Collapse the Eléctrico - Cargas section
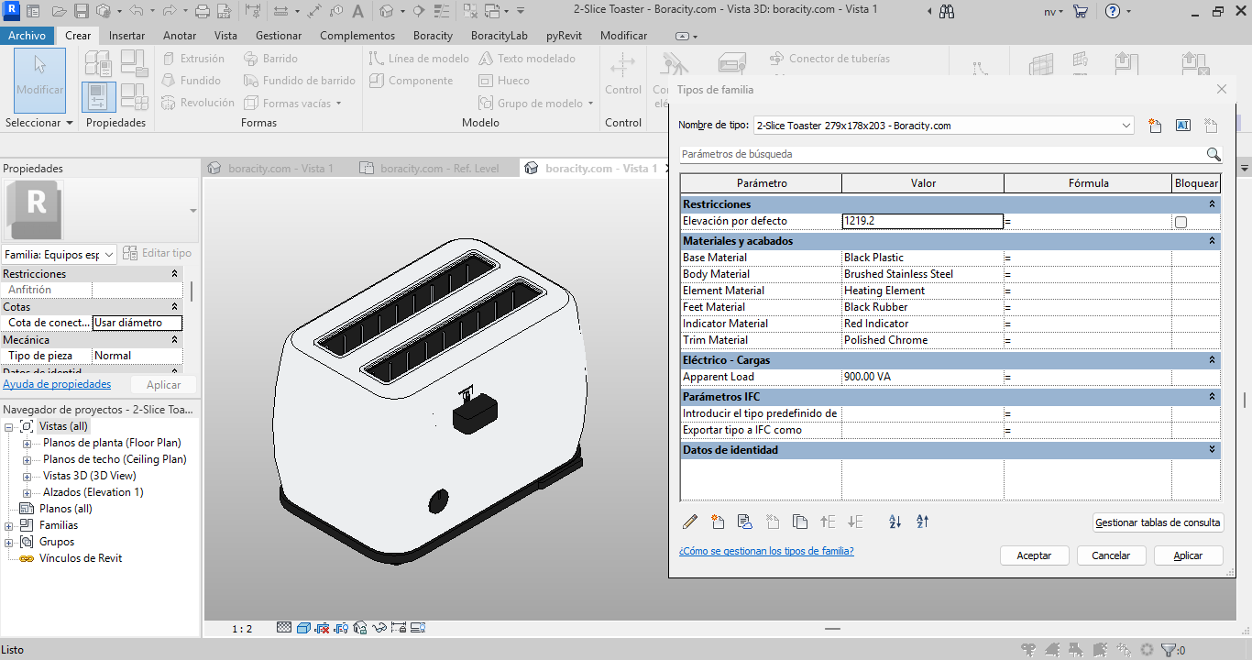1252x660 pixels. pyautogui.click(x=1212, y=360)
